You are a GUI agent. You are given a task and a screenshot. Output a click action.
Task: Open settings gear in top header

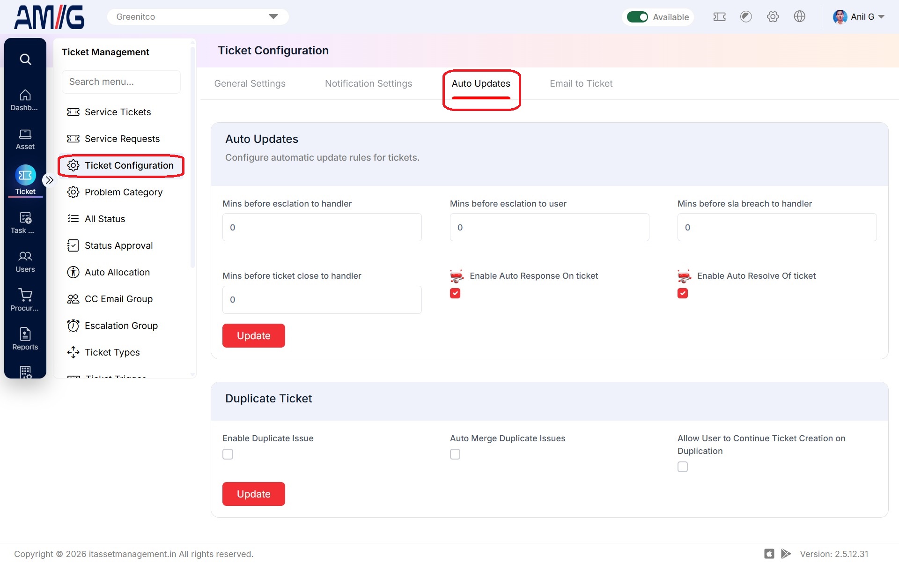(773, 17)
